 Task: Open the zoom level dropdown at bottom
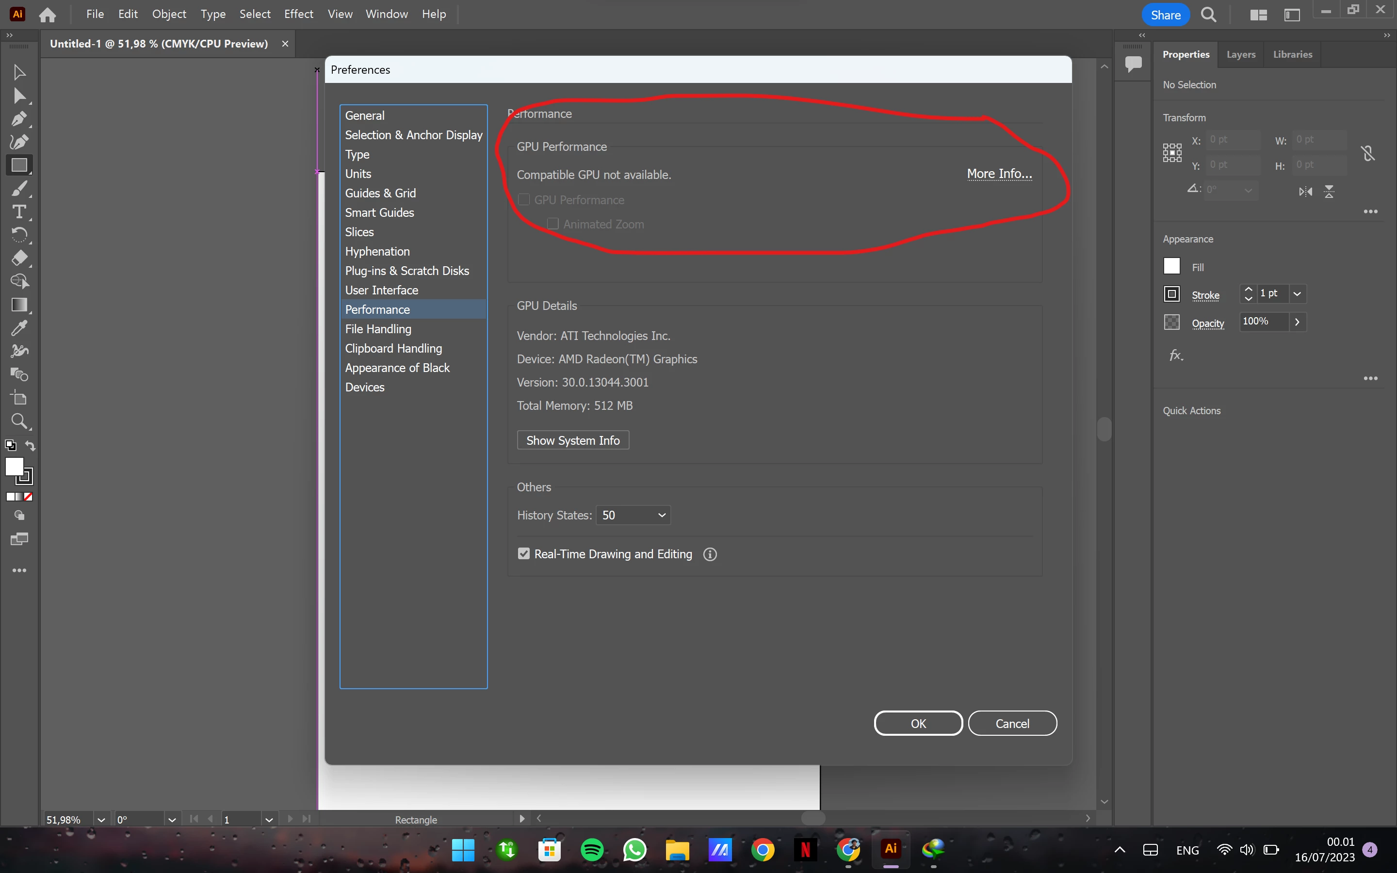101,819
